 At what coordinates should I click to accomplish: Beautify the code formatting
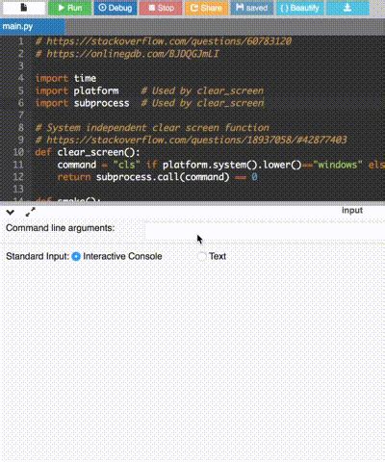[x=299, y=8]
